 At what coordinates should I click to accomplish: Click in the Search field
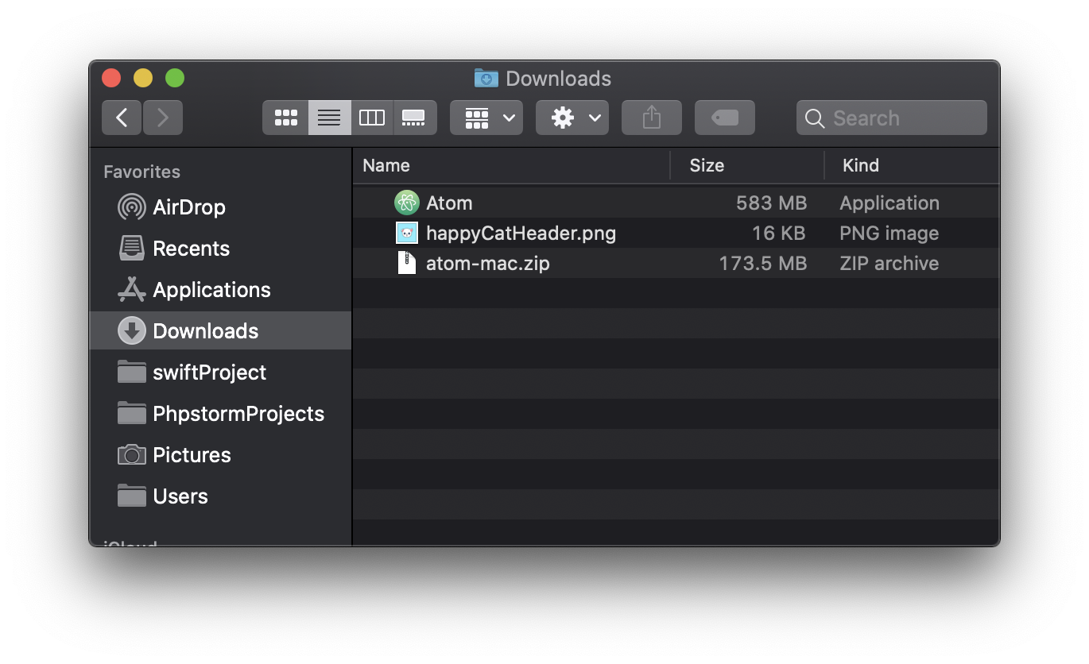[892, 118]
